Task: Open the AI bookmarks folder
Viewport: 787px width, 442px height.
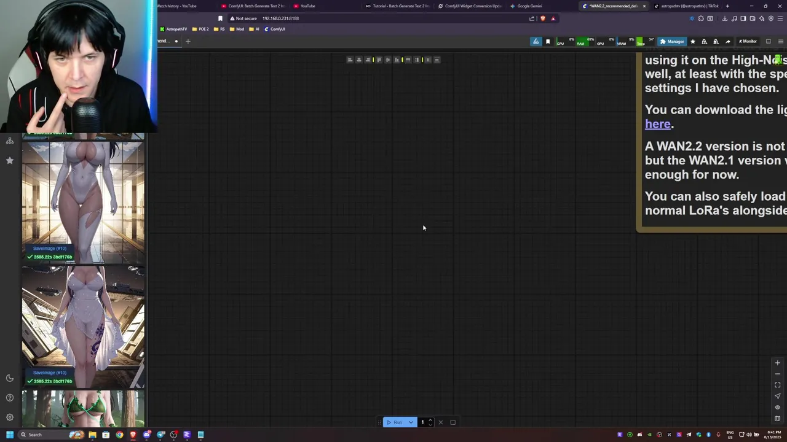Action: click(255, 29)
